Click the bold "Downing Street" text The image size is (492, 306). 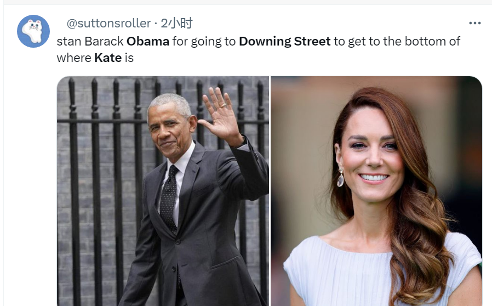(284, 41)
